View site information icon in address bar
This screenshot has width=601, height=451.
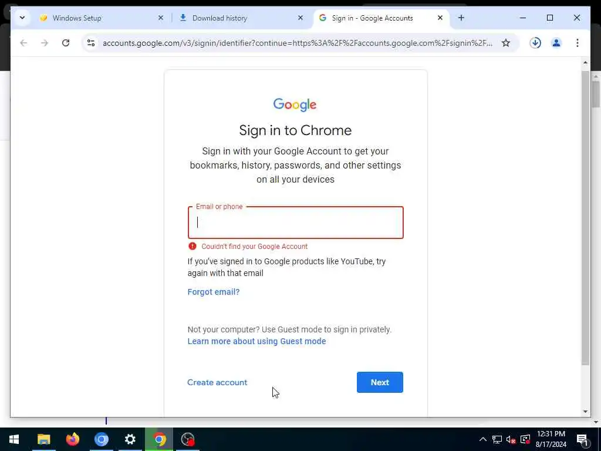91,42
